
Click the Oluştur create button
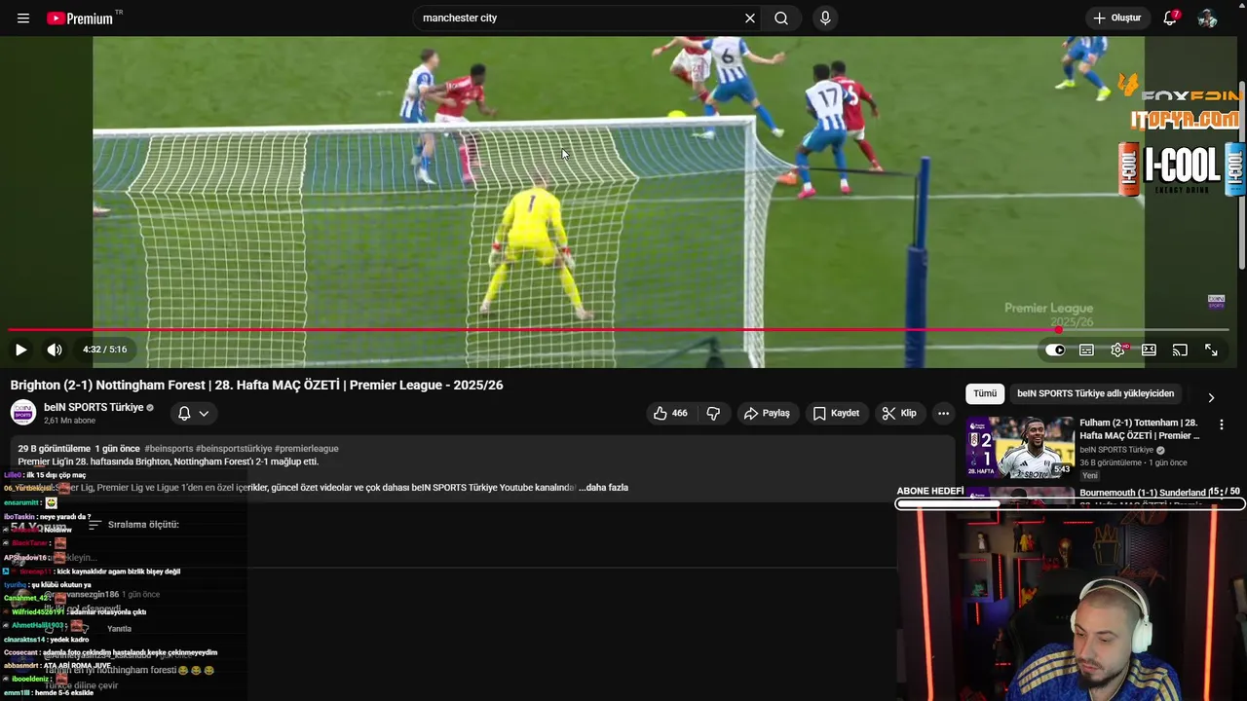[1117, 18]
